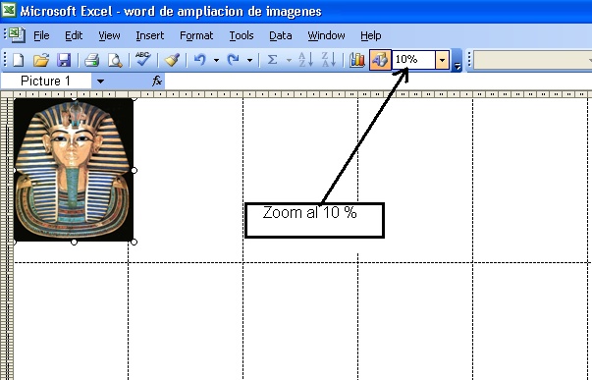Click the Redo arrow
The height and width of the screenshot is (380, 592).
tap(234, 60)
